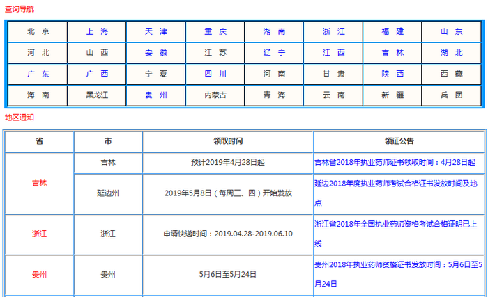The image size is (488, 297).
Task: Click the 西藏 cell in the grid
Action: tap(452, 74)
